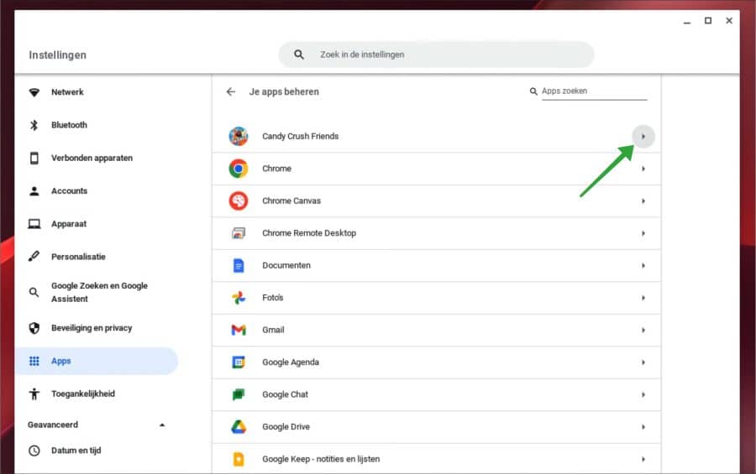Image resolution: width=756 pixels, height=474 pixels.
Task: Click the Chrome Remote Desktop icon
Action: [239, 233]
